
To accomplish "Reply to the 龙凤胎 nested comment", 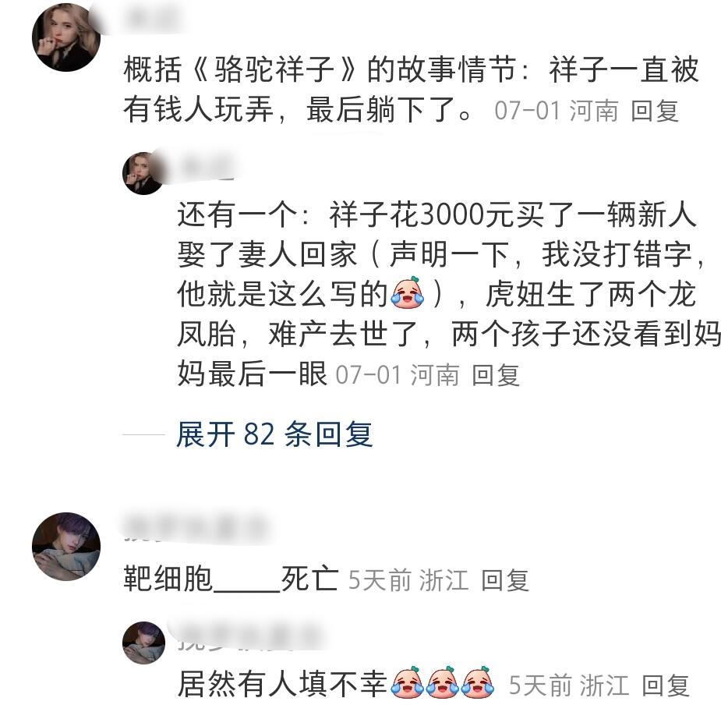I will [496, 375].
